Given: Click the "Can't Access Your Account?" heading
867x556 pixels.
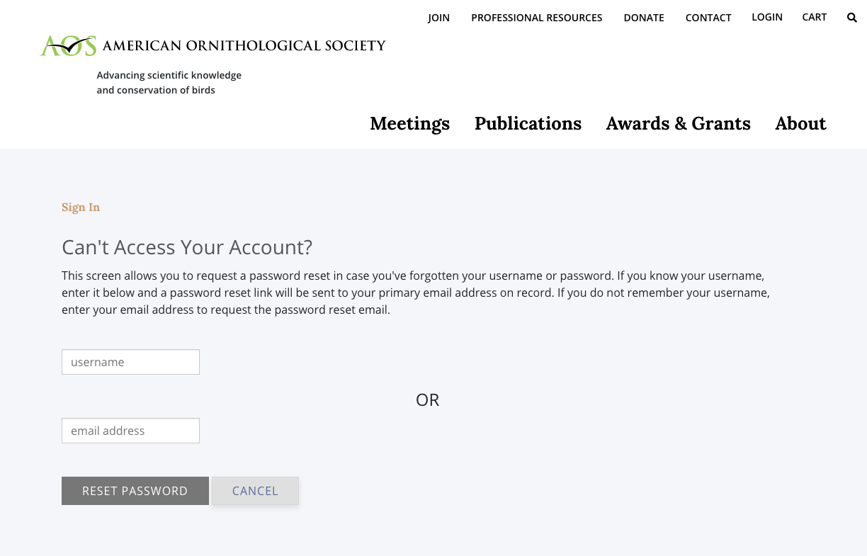Looking at the screenshot, I should pyautogui.click(x=187, y=247).
